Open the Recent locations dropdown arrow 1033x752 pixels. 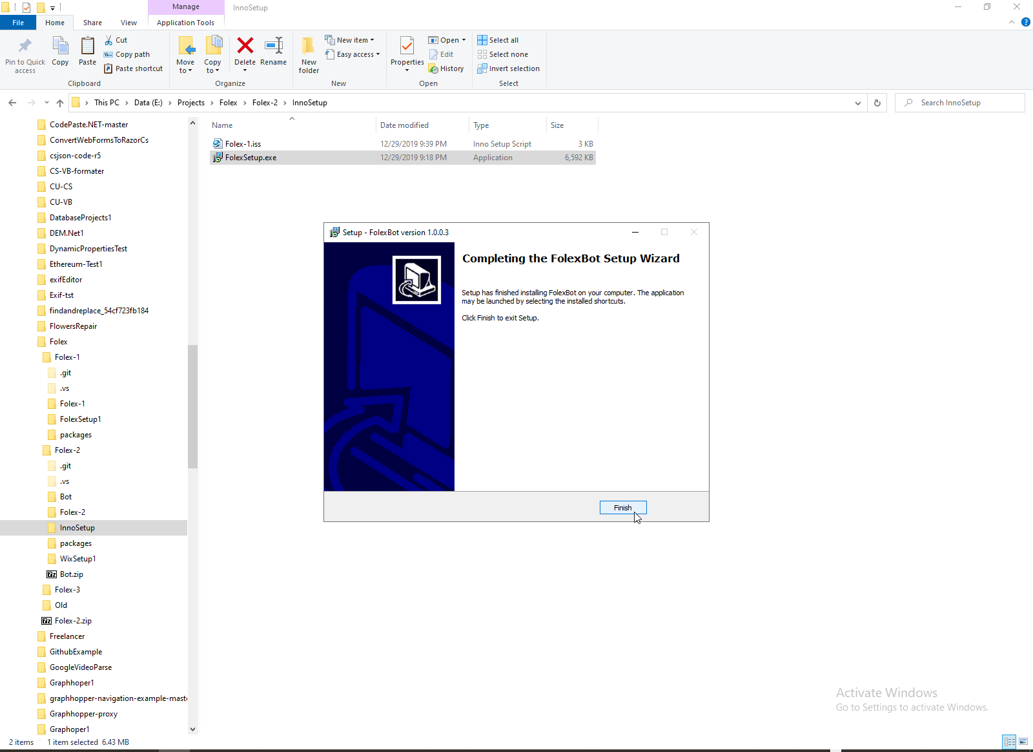(x=46, y=103)
